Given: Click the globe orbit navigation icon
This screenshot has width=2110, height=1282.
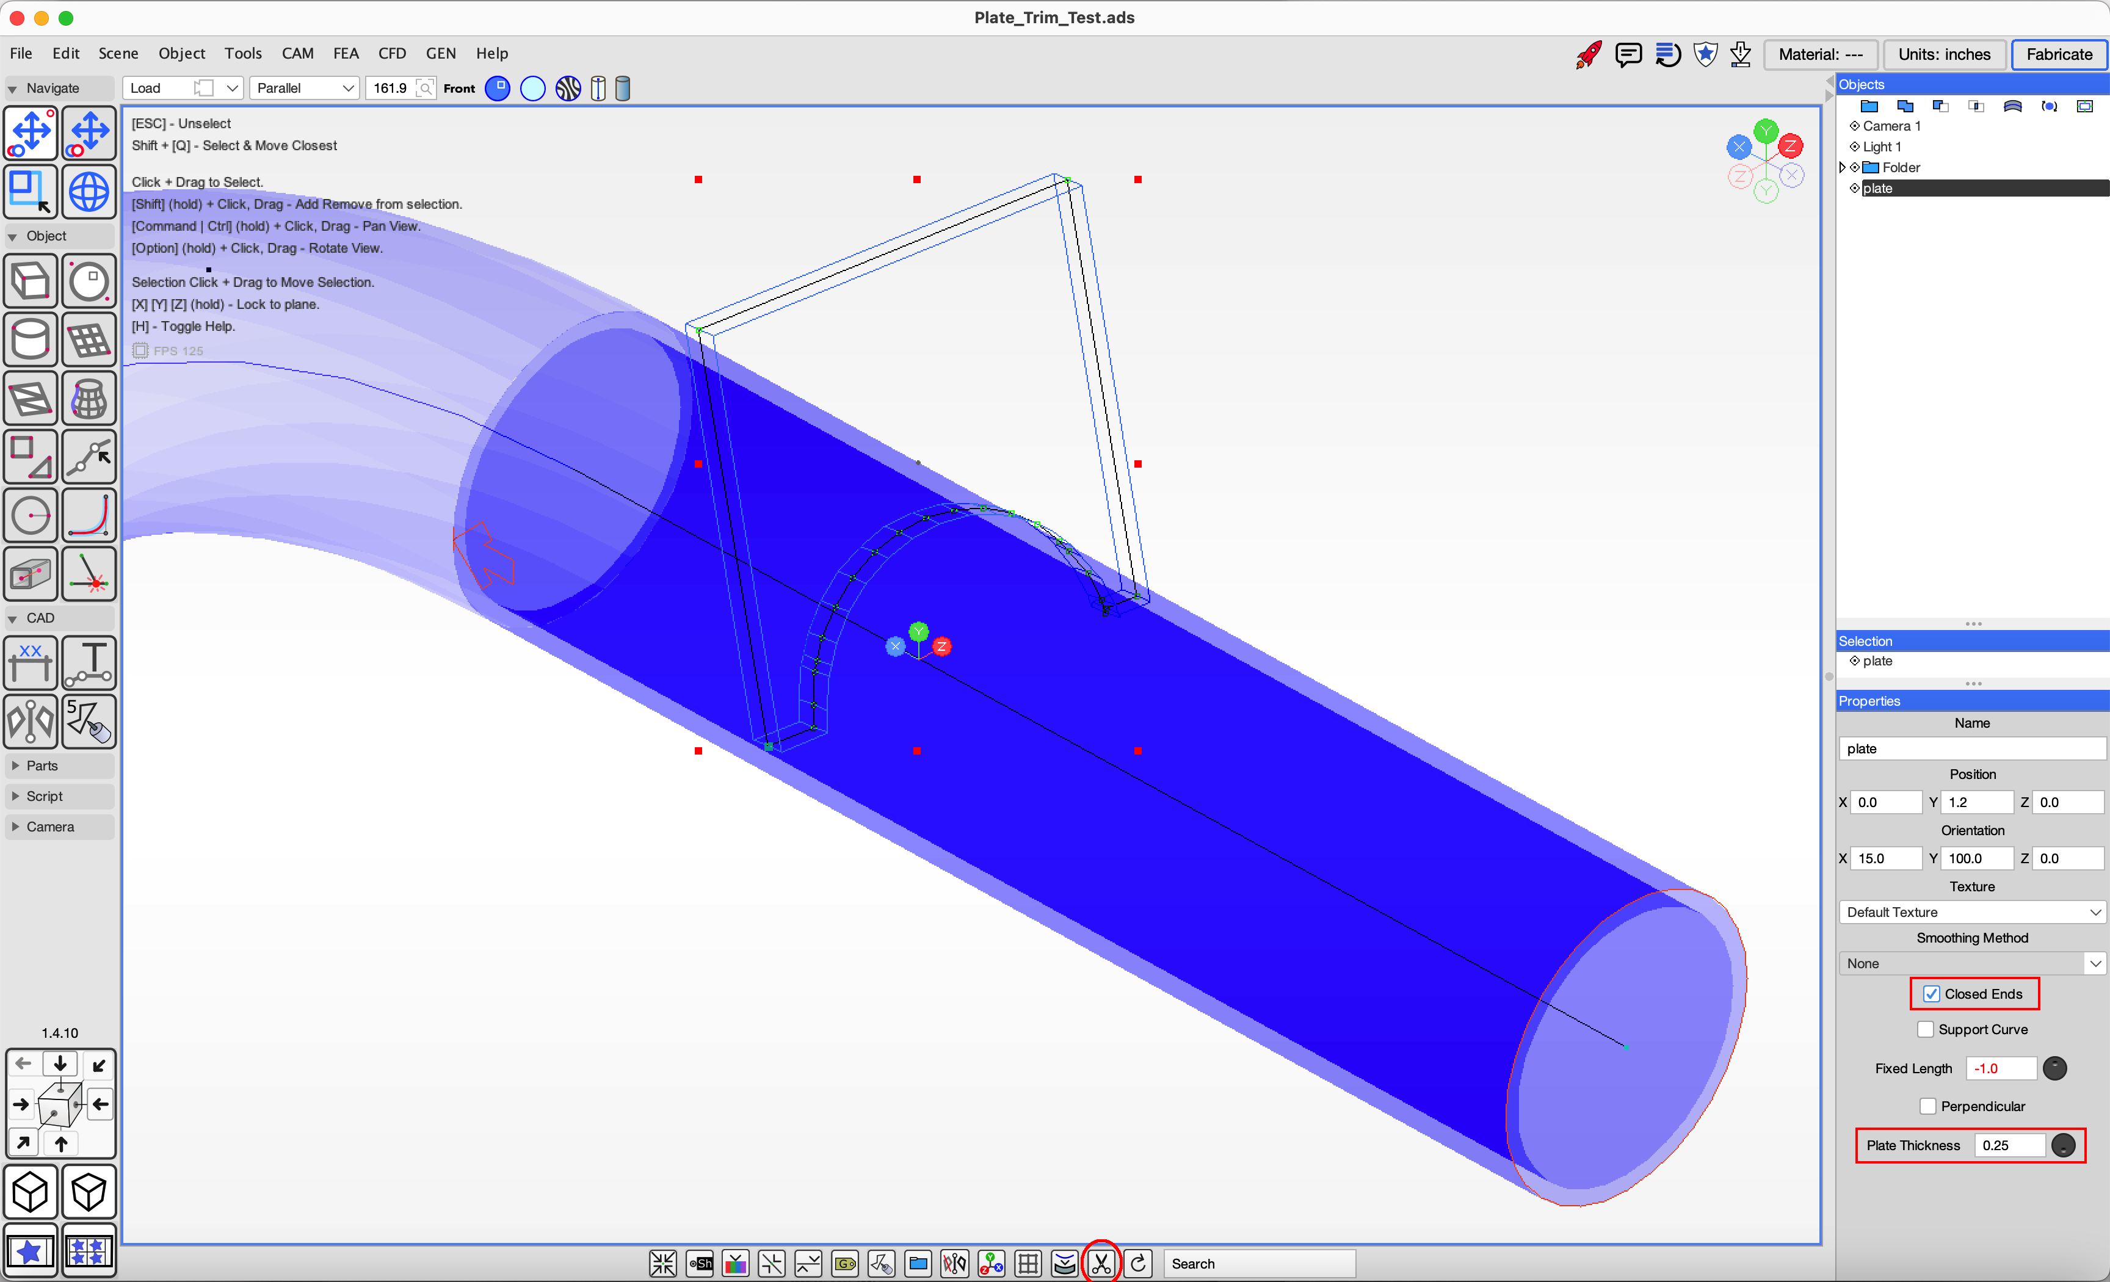Looking at the screenshot, I should 89,191.
